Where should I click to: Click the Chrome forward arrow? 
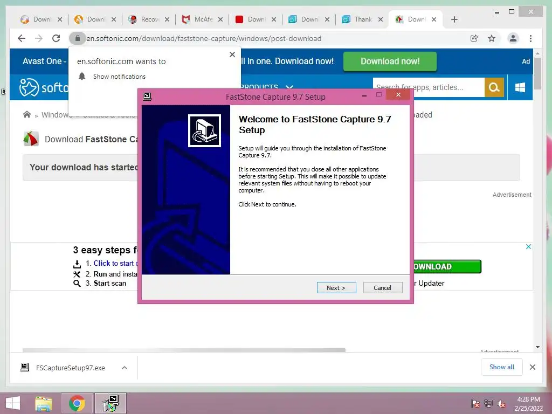pos(39,38)
